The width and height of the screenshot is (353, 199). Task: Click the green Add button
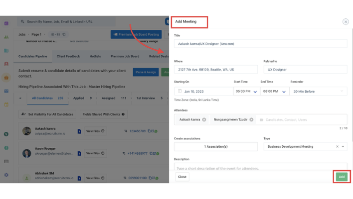tap(342, 177)
